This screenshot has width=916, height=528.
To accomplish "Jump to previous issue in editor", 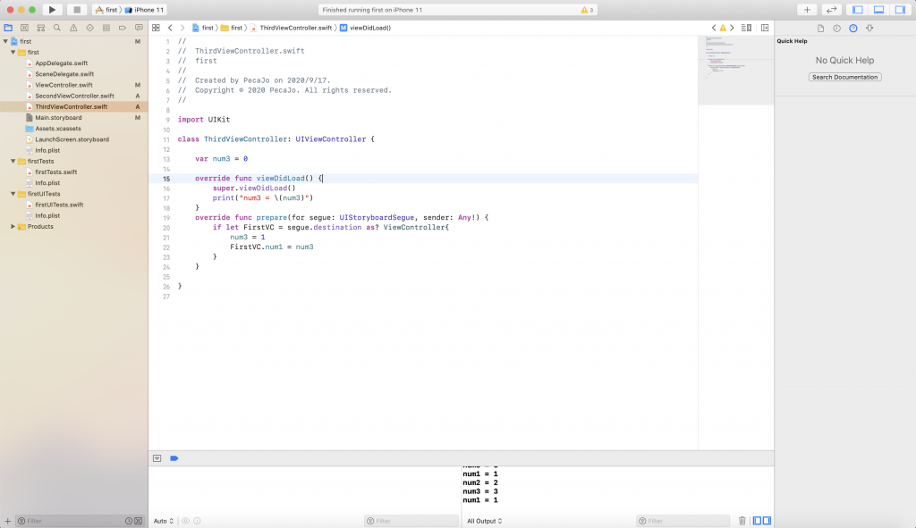I will coord(714,28).
